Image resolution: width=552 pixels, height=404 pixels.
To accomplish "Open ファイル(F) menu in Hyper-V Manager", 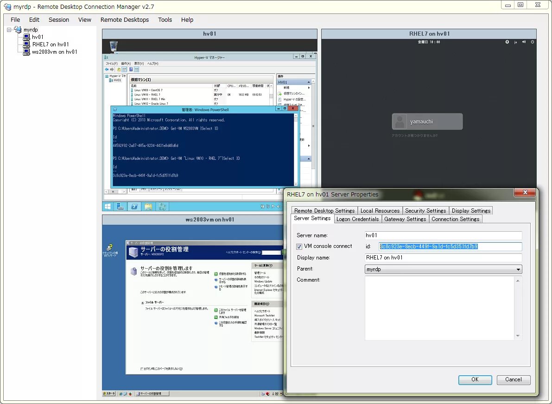I will tap(112, 63).
